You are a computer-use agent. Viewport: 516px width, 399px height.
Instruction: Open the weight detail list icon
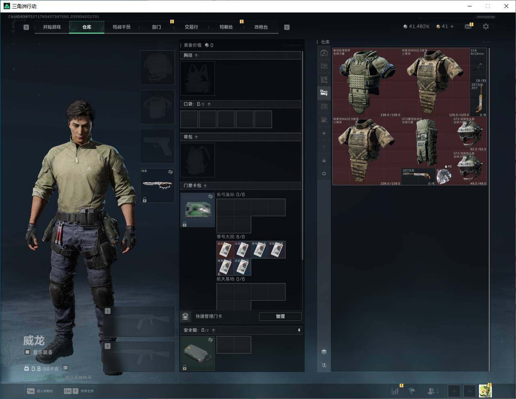65,368
